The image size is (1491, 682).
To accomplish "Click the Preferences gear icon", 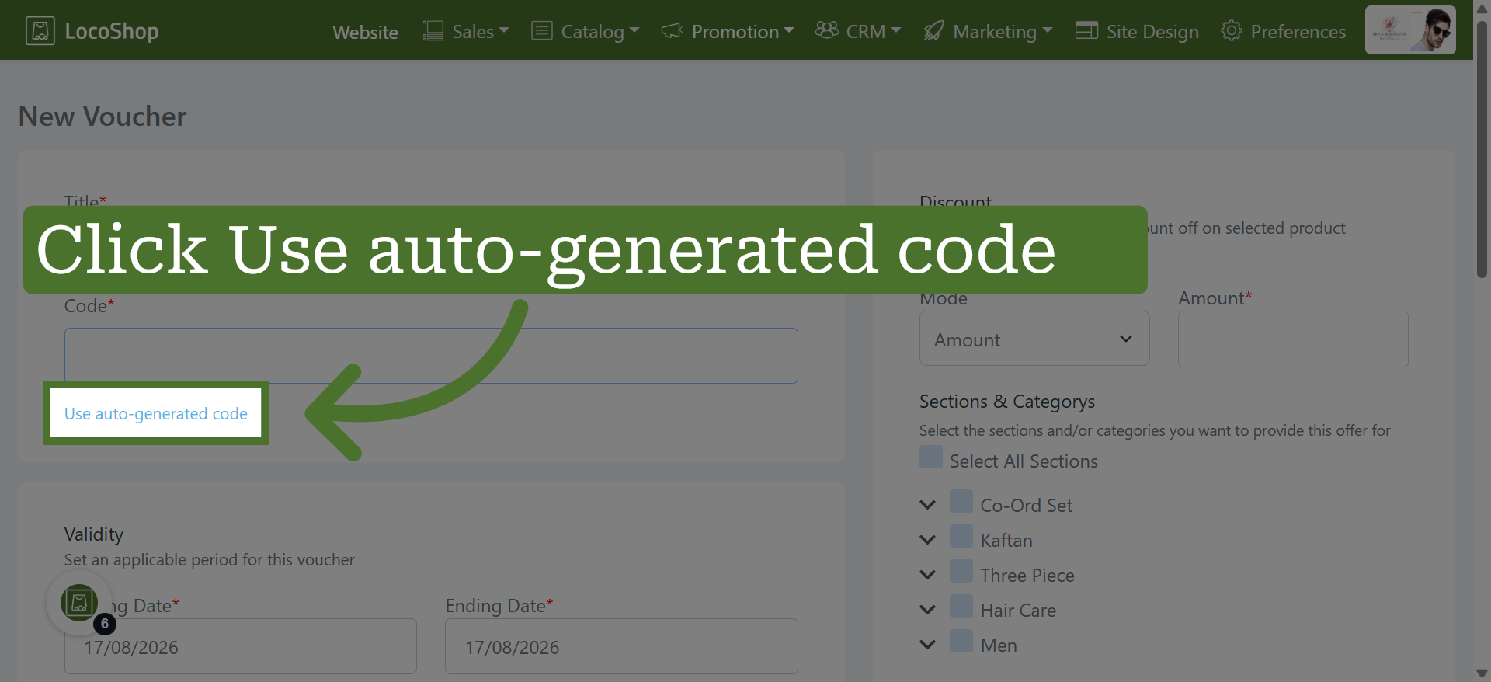I will (1231, 31).
